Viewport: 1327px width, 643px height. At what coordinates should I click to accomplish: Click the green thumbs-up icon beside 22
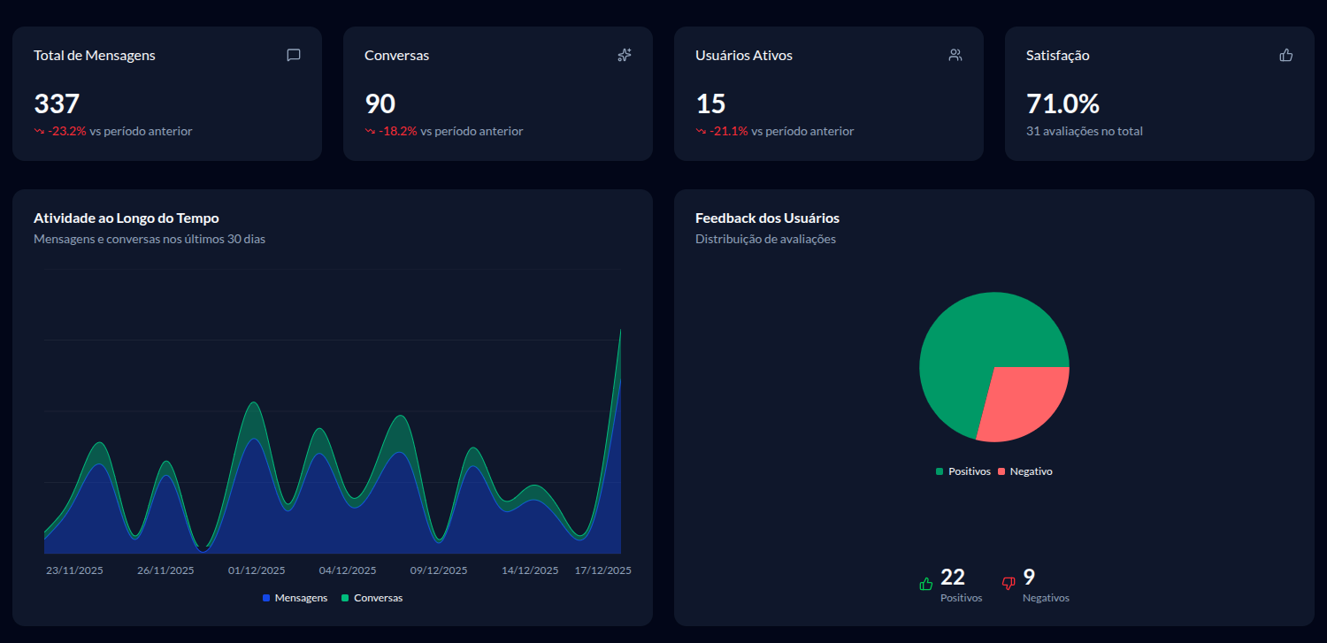click(926, 584)
